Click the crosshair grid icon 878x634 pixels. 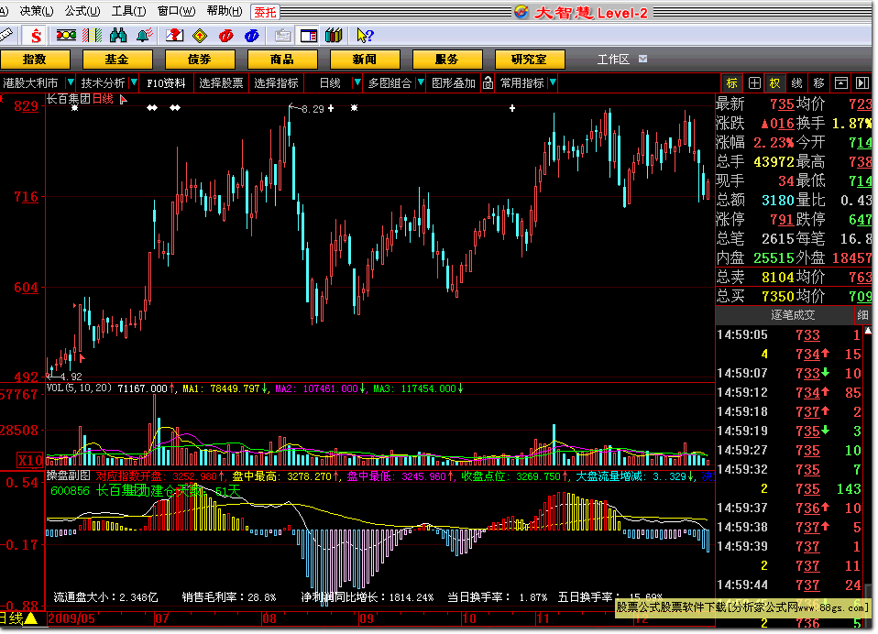point(754,83)
